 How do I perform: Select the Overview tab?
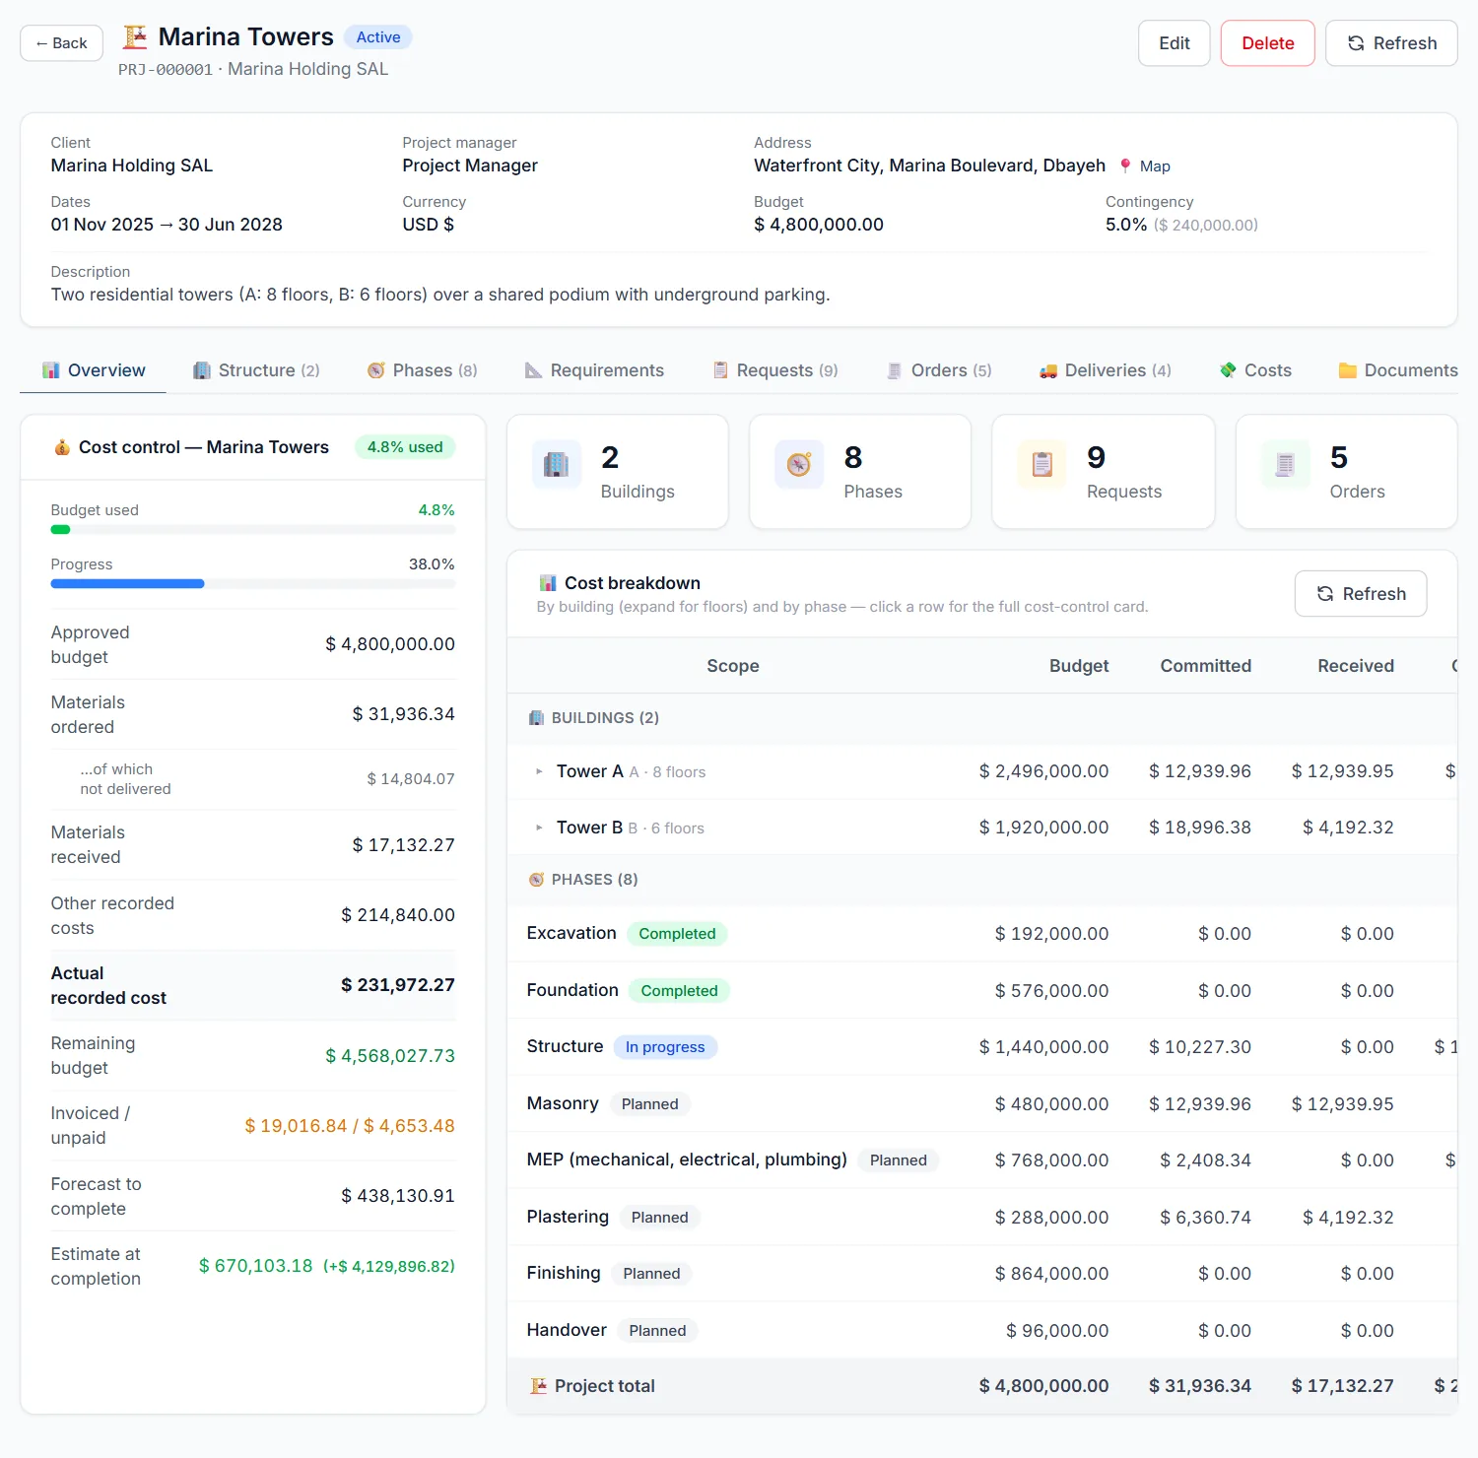94,370
